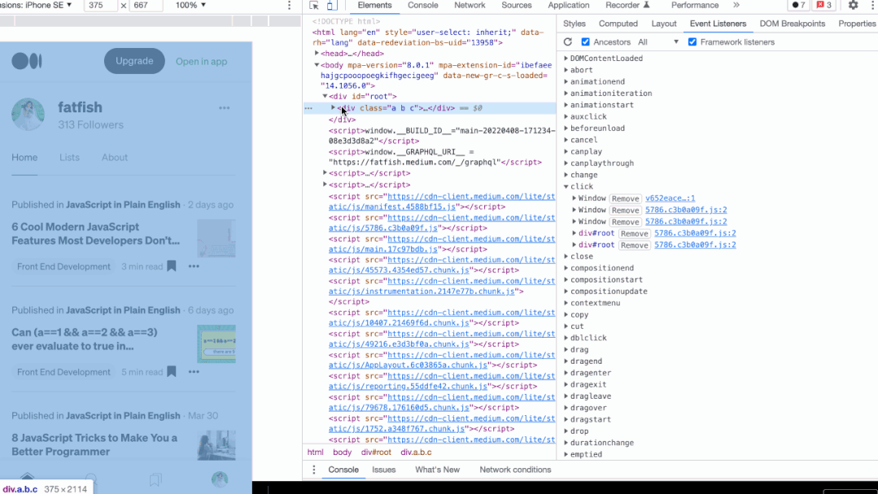Click the Open in app link
The height and width of the screenshot is (494, 878).
click(x=202, y=62)
